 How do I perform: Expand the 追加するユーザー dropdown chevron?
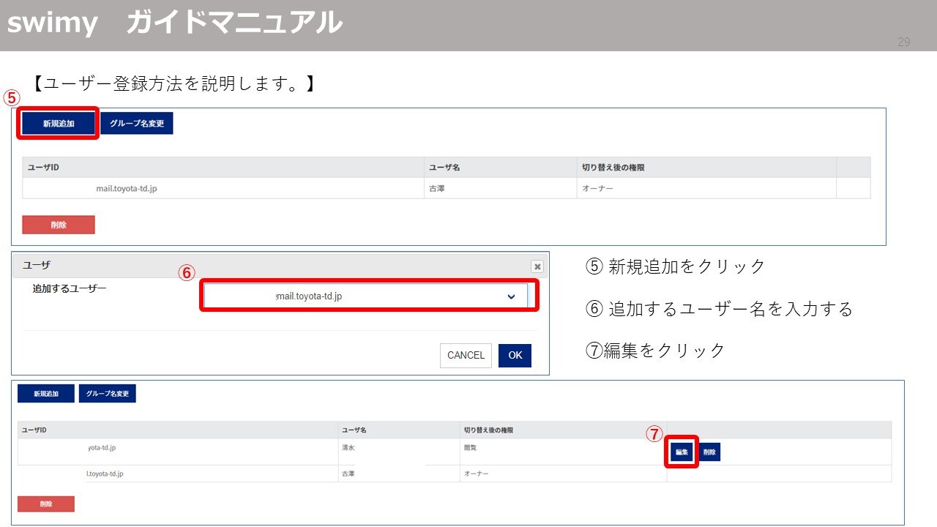click(x=510, y=295)
